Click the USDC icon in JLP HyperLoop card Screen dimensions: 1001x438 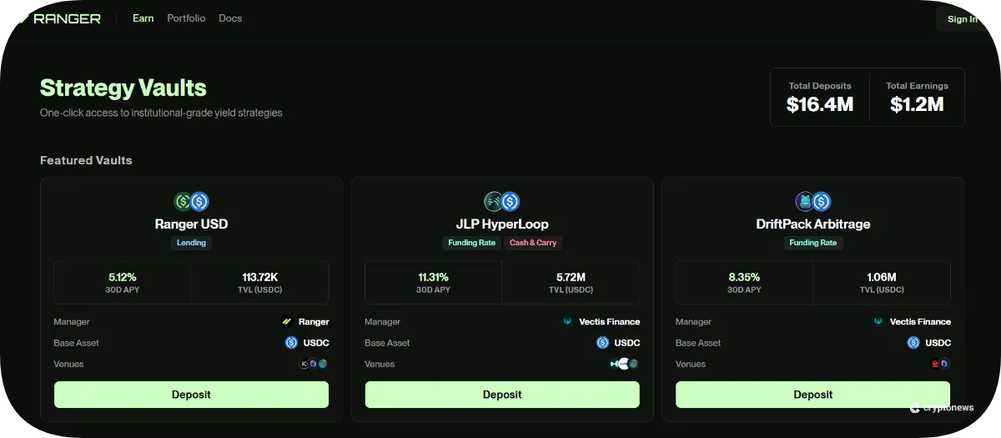pos(602,342)
